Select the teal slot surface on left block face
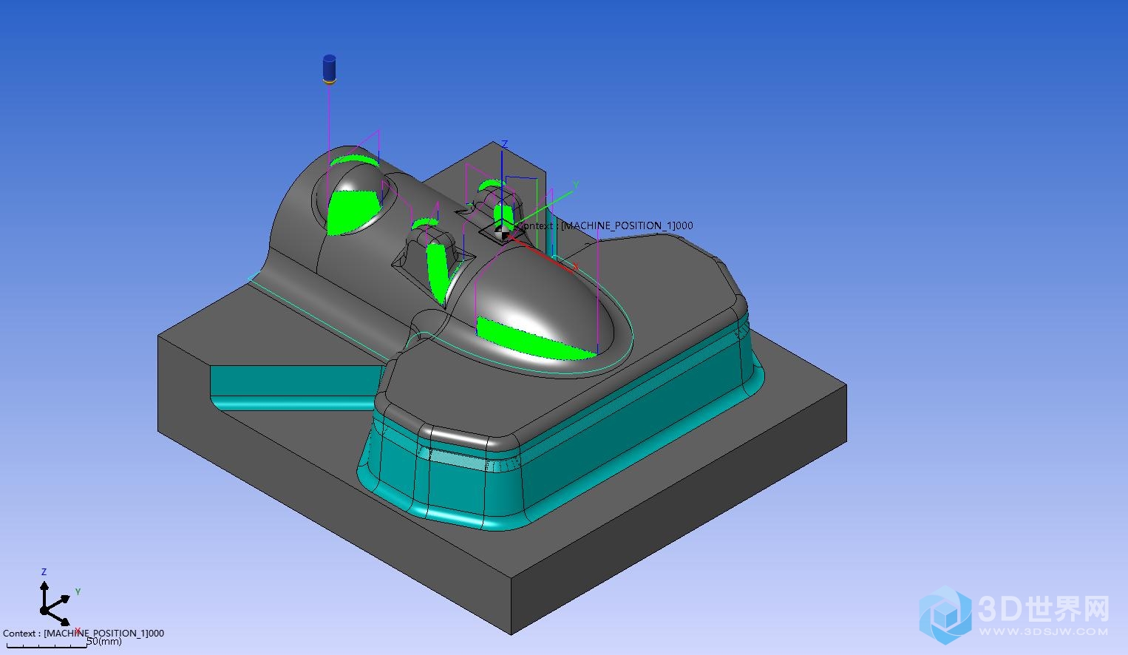This screenshot has height=655, width=1128. tap(296, 388)
